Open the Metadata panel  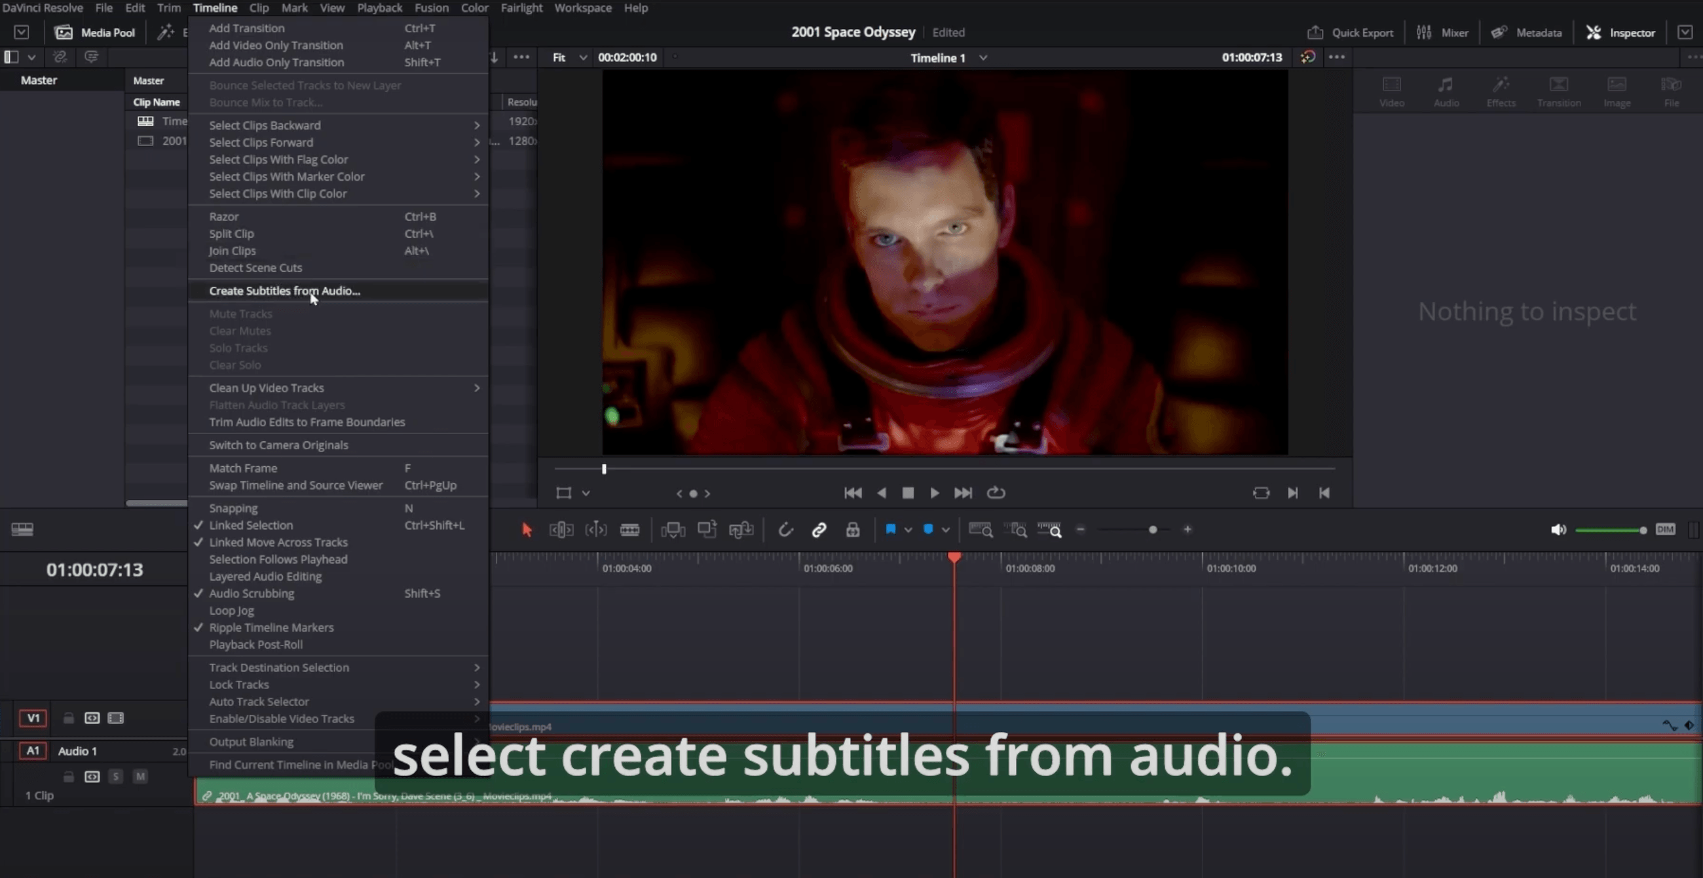1527,31
